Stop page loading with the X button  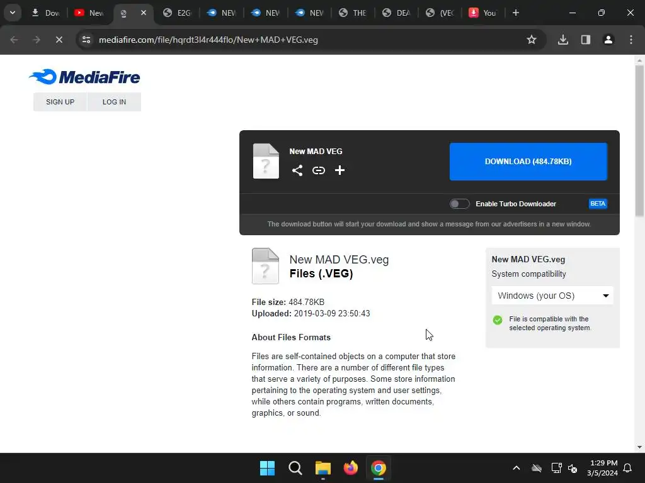click(59, 40)
